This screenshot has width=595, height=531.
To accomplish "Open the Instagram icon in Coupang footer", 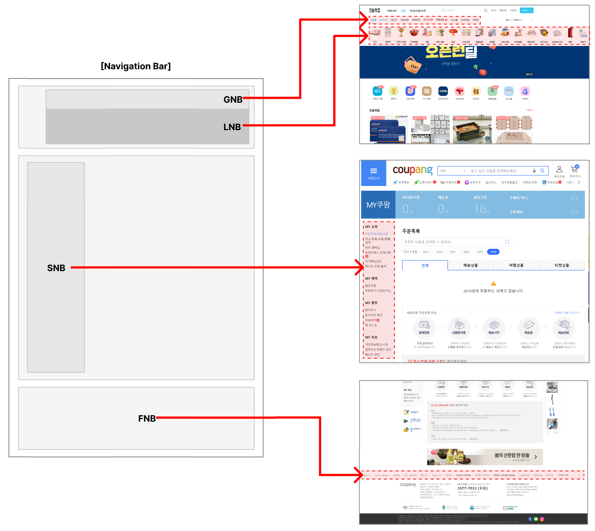I will tap(542, 519).
